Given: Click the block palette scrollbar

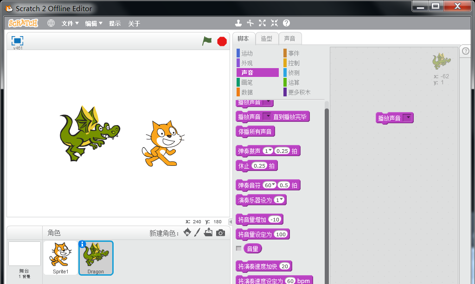Looking at the screenshot, I should [327, 196].
